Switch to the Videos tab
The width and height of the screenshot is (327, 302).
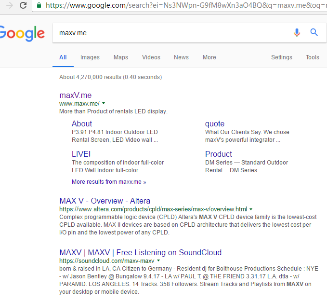coord(151,57)
